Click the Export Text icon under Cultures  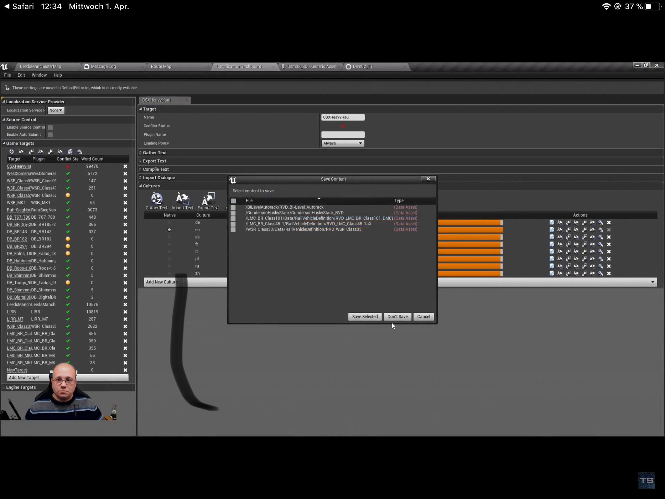[x=208, y=198]
